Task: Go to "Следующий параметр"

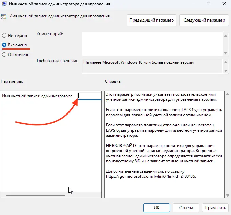Action: pos(204,20)
